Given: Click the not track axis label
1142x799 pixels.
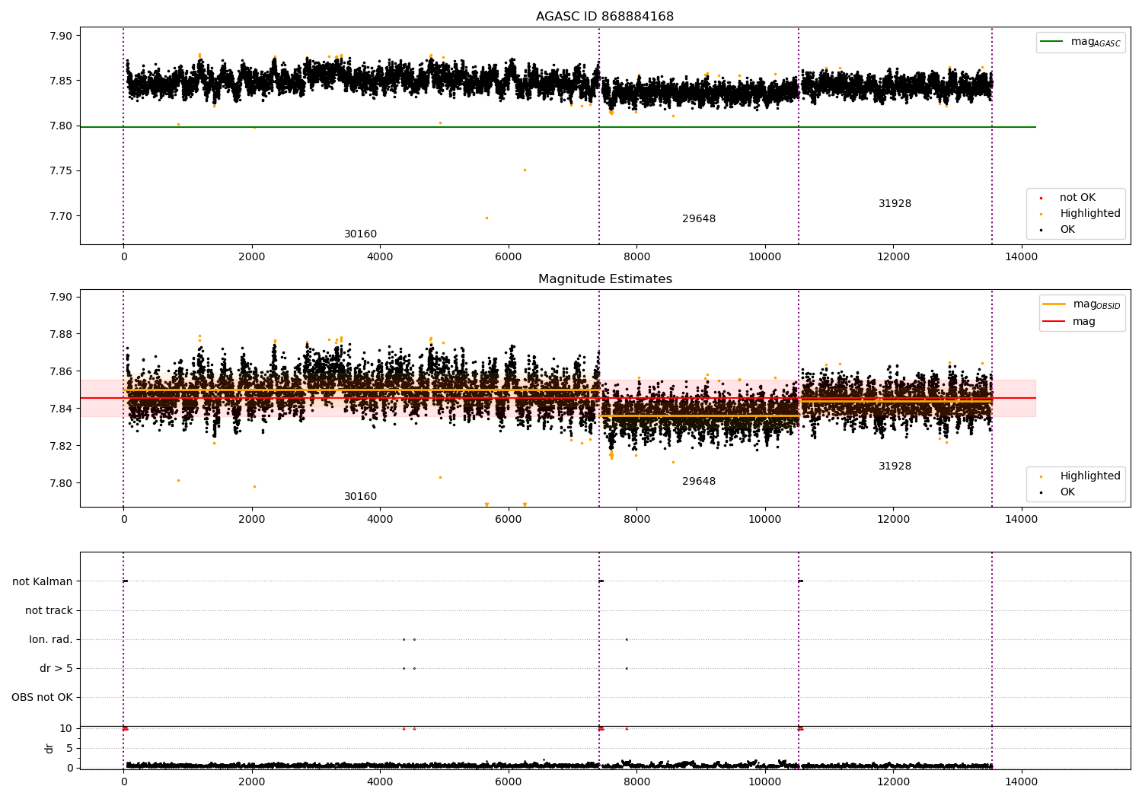Looking at the screenshot, I should 49,611.
